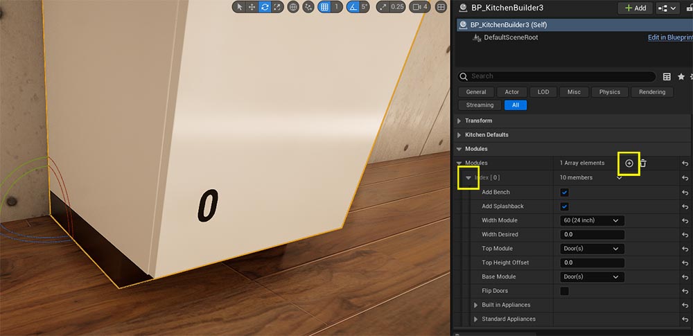Click the Width Desired value field
693x336 pixels.
592,235
